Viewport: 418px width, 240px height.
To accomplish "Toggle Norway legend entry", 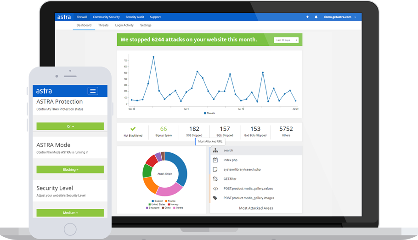I will 173,204.
